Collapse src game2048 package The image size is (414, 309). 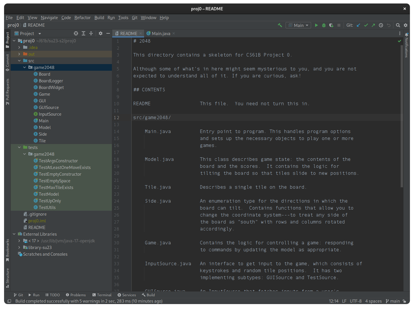click(x=25, y=68)
